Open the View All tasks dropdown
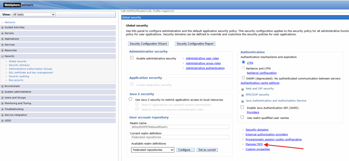Screen dimensions: 349x161 (33, 15)
